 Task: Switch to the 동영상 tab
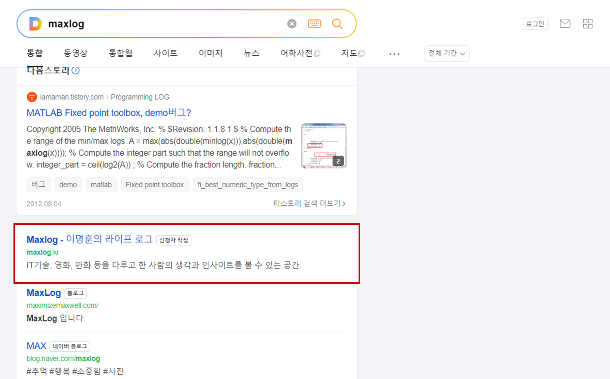coord(75,53)
